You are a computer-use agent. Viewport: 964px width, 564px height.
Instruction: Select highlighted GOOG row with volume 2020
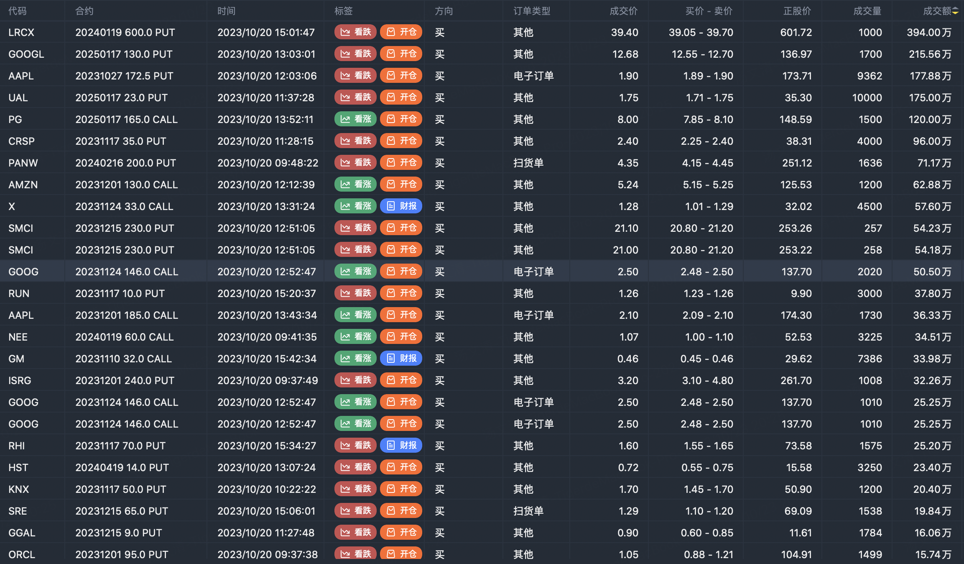pos(482,272)
